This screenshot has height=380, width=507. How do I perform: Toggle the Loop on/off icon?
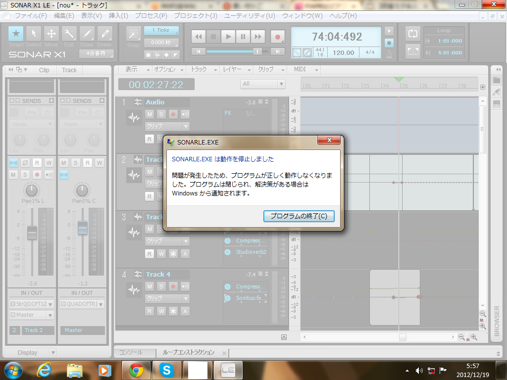pos(413,34)
